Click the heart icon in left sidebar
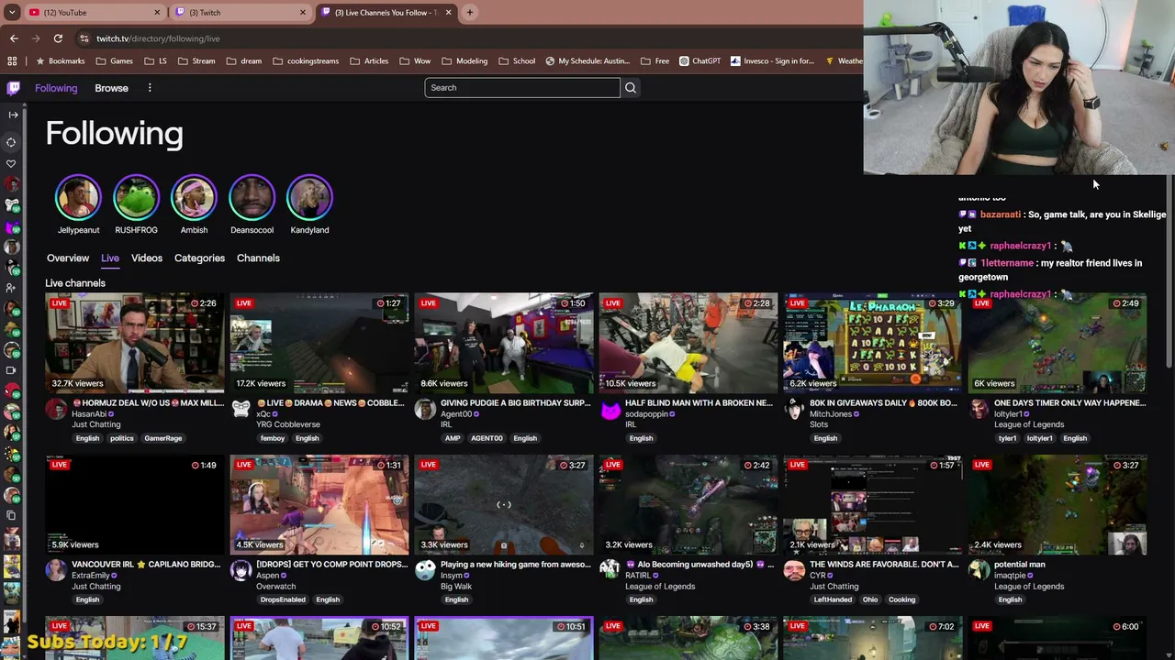 point(12,164)
